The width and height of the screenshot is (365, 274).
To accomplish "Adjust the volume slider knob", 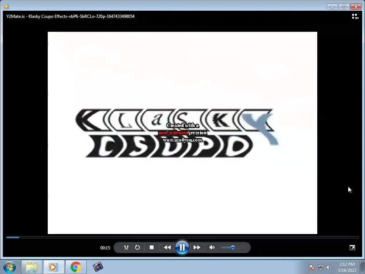I will tap(232, 248).
